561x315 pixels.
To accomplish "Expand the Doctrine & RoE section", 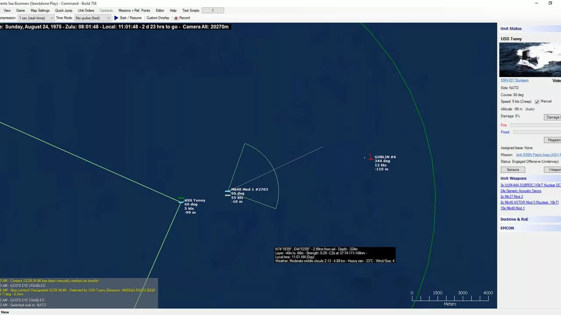I will [515, 219].
